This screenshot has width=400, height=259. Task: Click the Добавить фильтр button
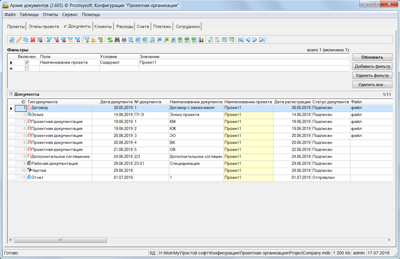(x=372, y=66)
